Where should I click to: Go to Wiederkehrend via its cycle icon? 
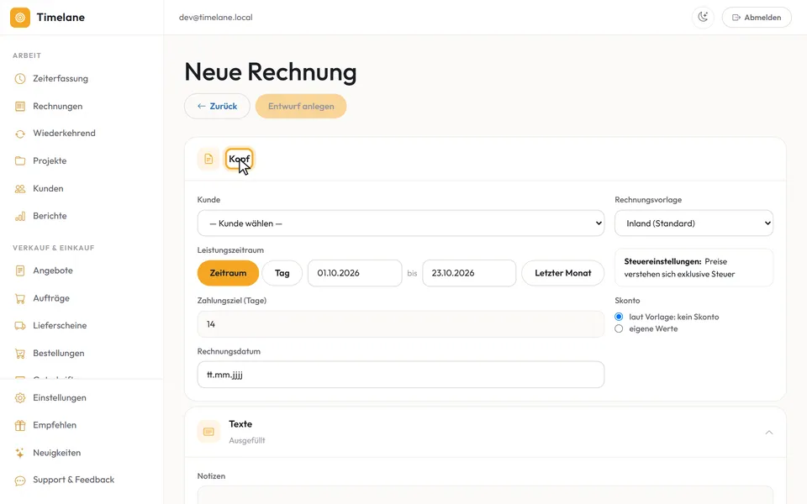coord(20,134)
